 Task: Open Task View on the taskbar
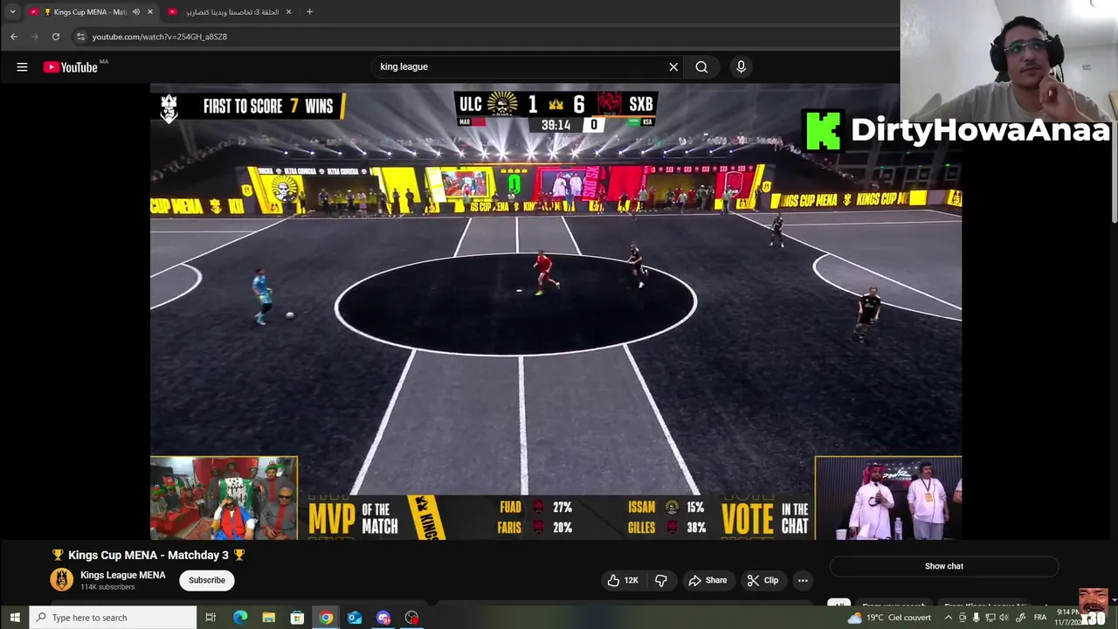click(210, 618)
